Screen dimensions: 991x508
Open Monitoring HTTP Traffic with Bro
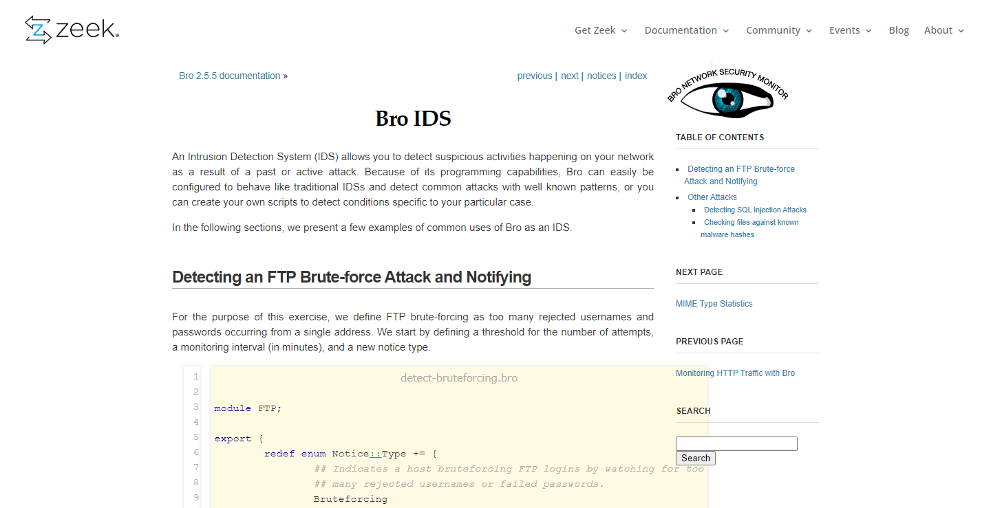coord(735,373)
